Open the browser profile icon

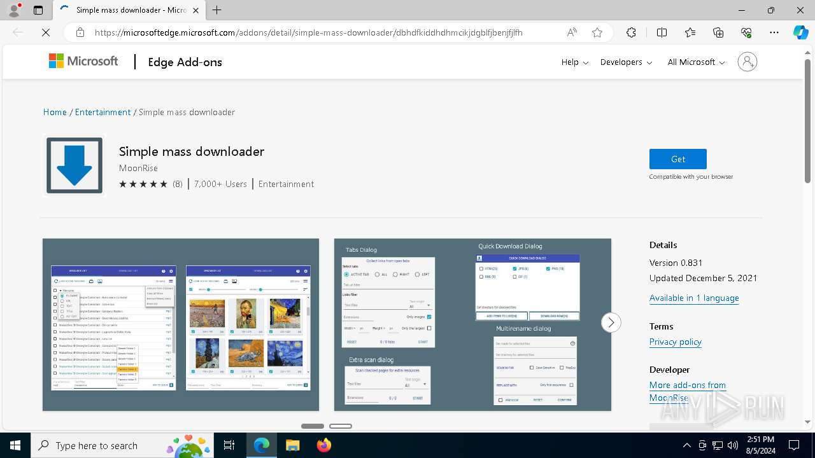(14, 10)
